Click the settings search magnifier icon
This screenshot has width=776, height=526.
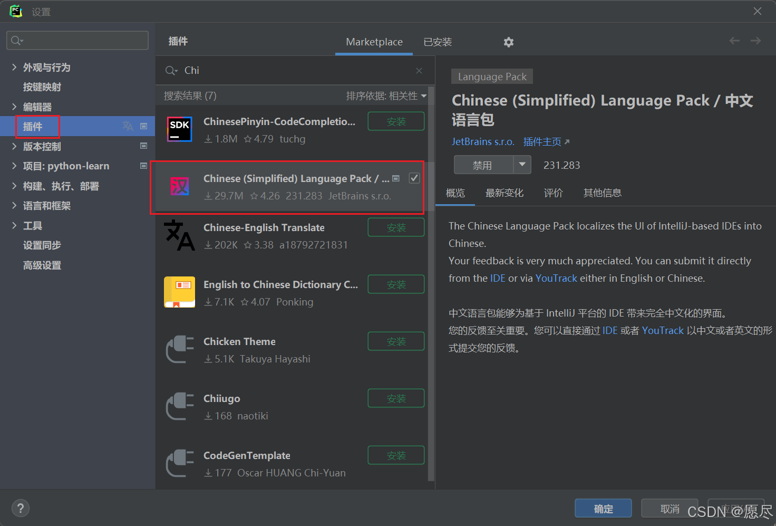[x=17, y=41]
